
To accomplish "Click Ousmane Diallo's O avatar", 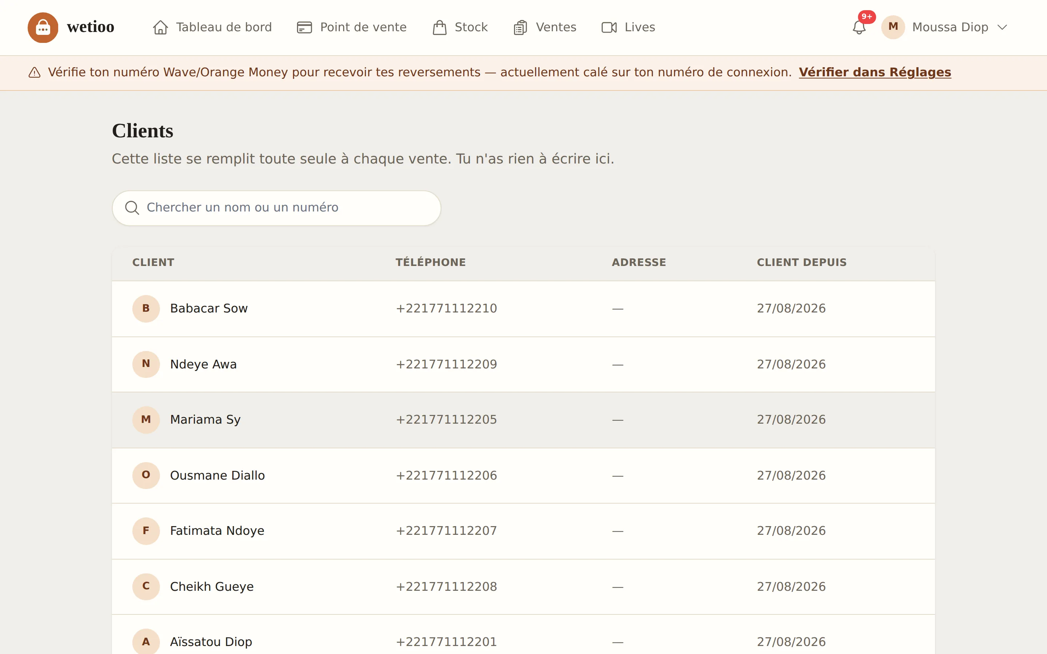I will (146, 475).
